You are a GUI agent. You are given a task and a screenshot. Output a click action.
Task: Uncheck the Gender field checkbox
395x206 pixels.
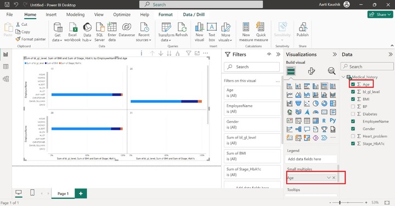[x=353, y=129]
